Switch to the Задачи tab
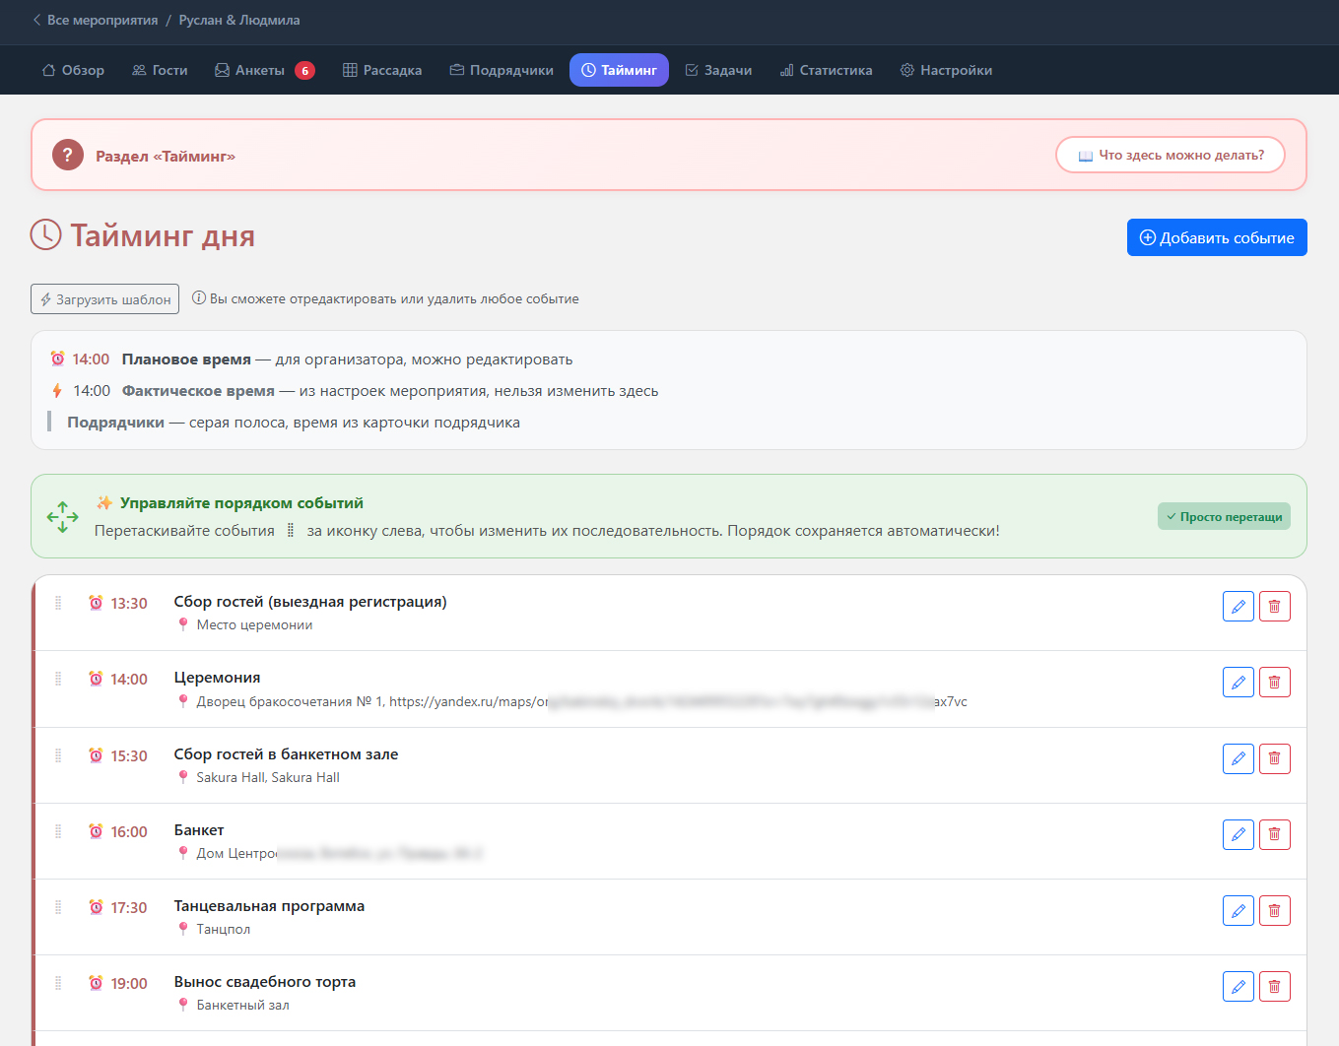Viewport: 1339px width, 1046px height. 718,70
